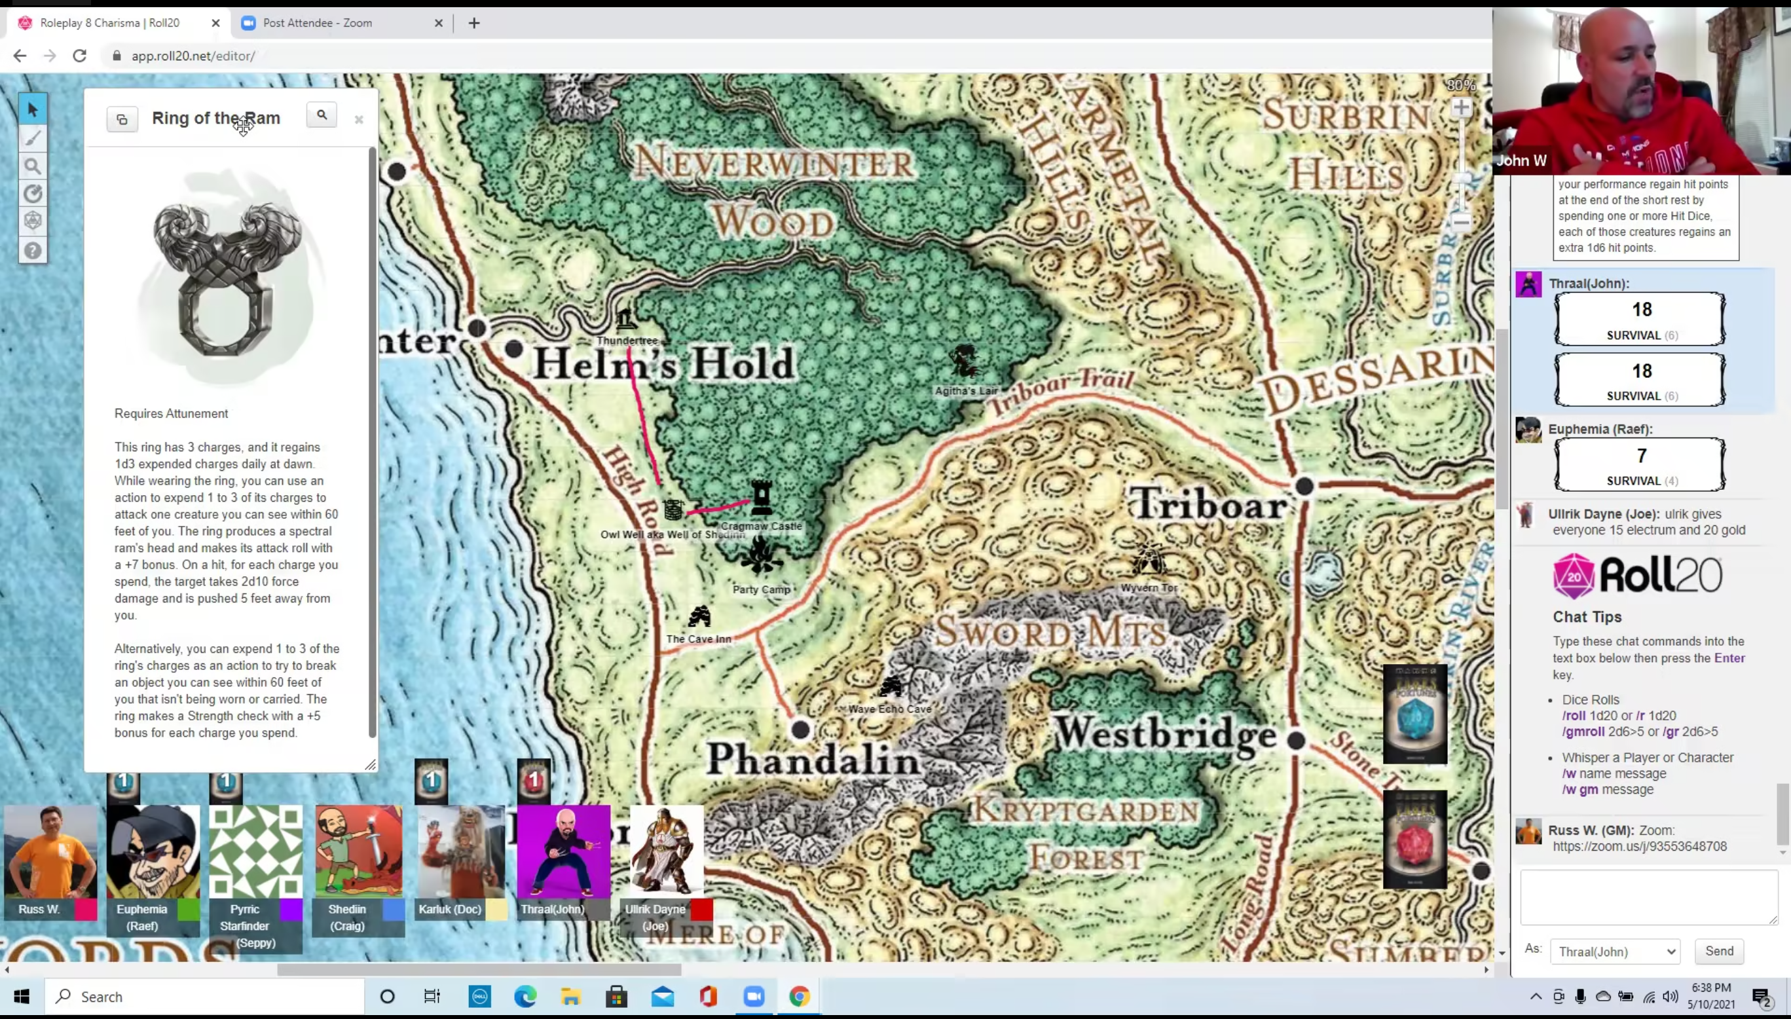Click the Ring of the Ram image
The image size is (1791, 1019).
click(x=229, y=277)
